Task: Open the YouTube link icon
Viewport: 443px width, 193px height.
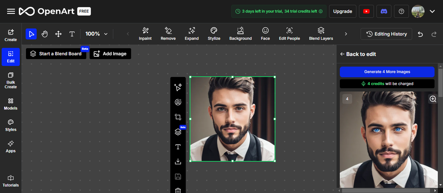Action: click(x=366, y=11)
